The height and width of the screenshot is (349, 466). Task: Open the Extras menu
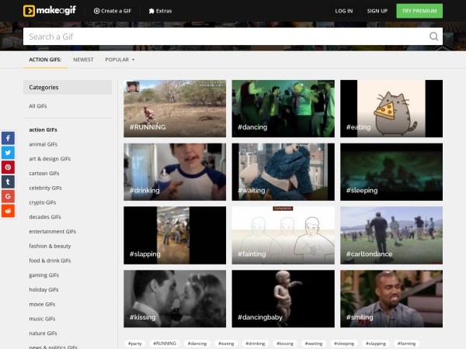[160, 11]
